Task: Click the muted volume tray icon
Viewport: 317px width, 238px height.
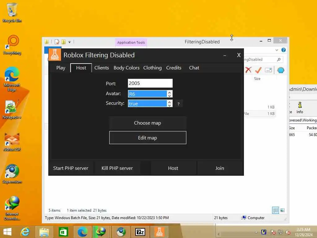Action: pos(288,232)
